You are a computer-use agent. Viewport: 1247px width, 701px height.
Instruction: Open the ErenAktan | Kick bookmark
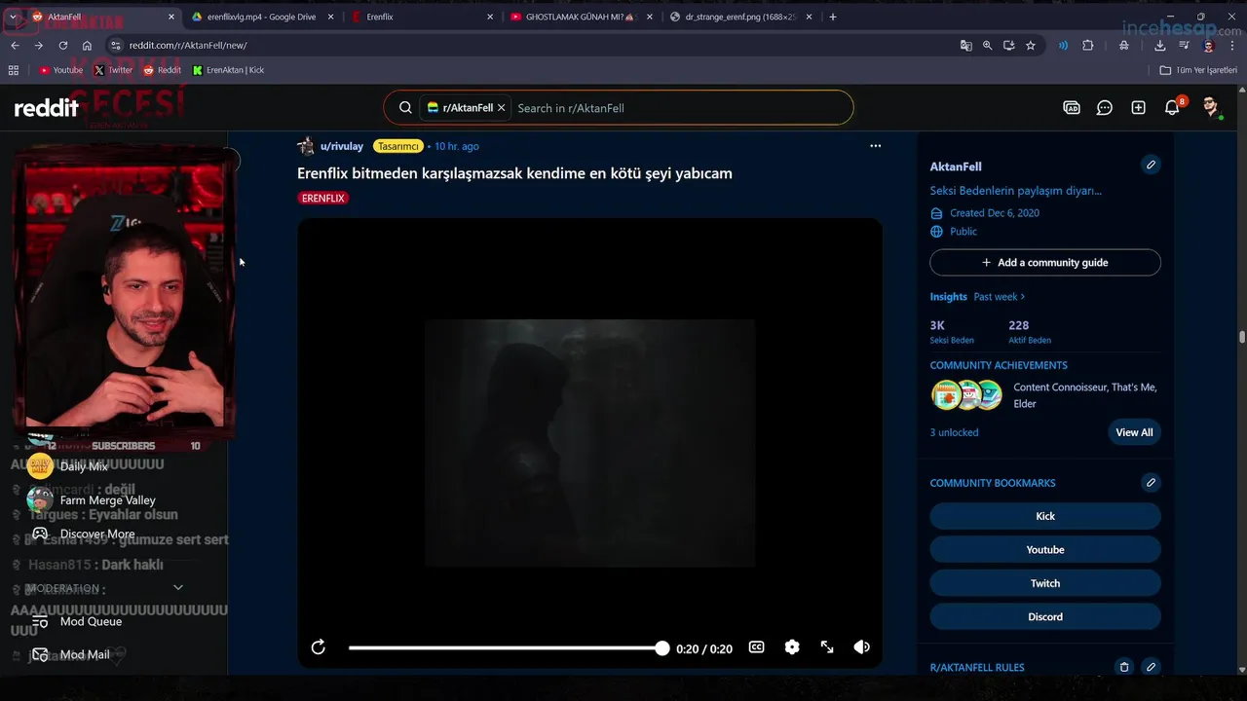pyautogui.click(x=228, y=70)
